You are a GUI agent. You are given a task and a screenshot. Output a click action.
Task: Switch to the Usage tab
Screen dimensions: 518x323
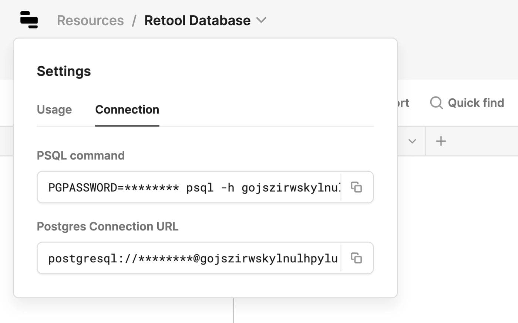point(54,110)
